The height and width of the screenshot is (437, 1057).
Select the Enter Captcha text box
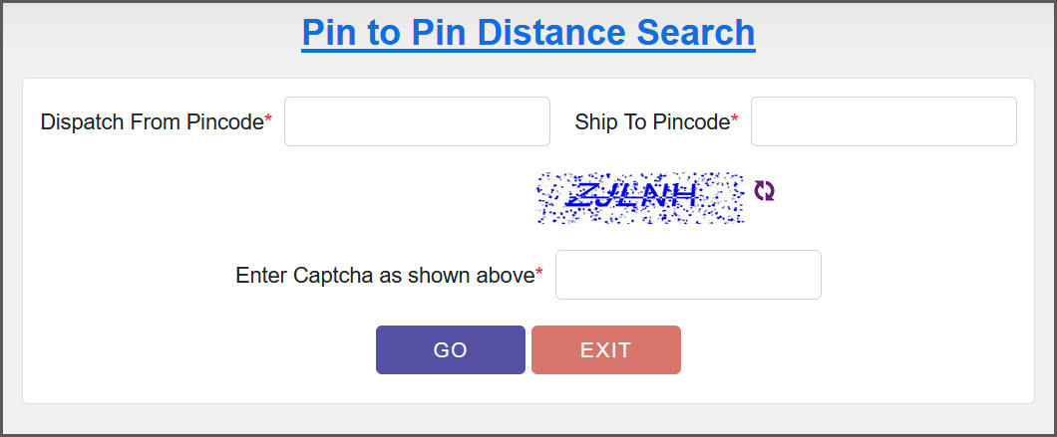(x=688, y=275)
